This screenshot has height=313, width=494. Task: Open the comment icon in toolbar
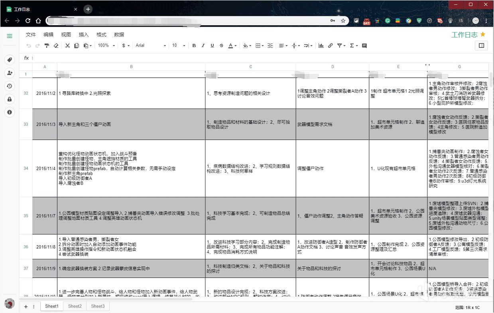364,45
